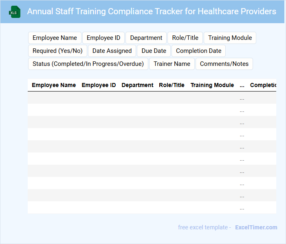Screen dimensions: 286x244
Task: Click the Department tag chip
Action: click(146, 38)
